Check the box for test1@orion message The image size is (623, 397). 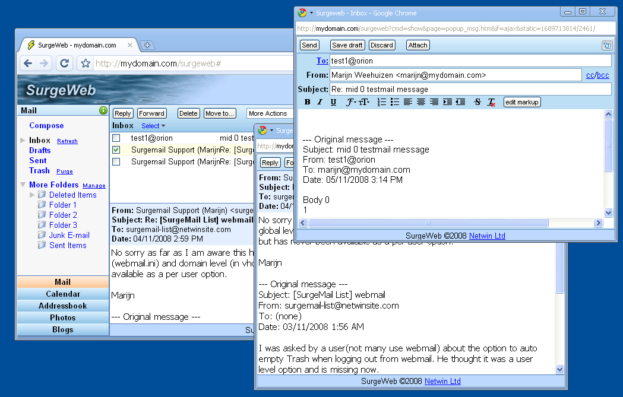pos(116,138)
